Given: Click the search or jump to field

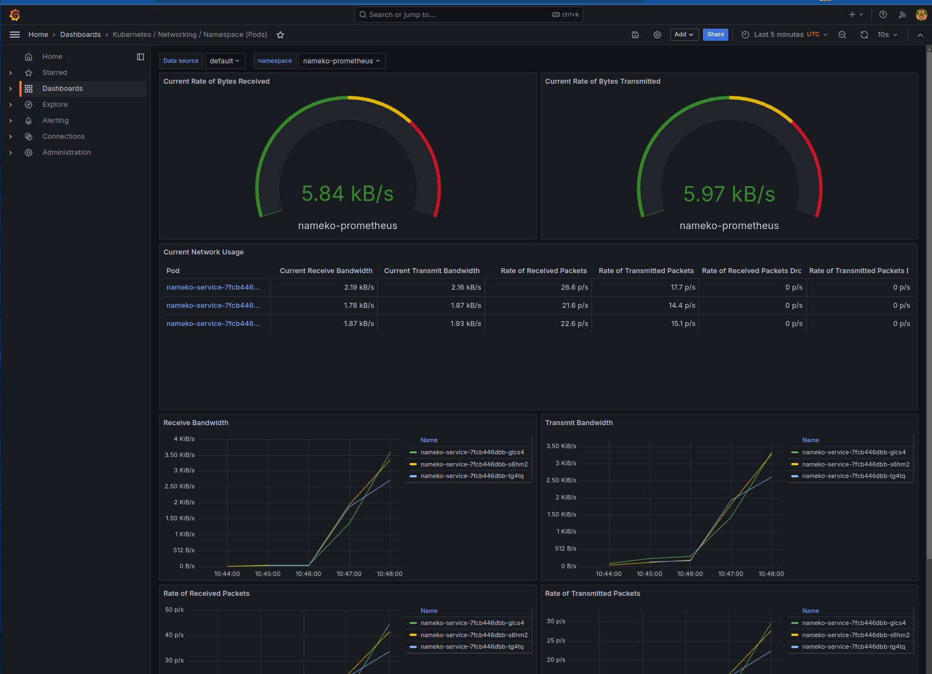Looking at the screenshot, I should point(468,15).
